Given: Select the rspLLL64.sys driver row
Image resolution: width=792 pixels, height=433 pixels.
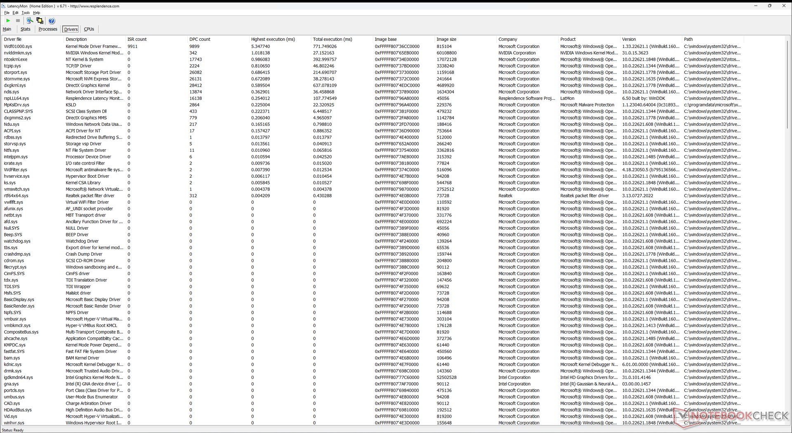Looking at the screenshot, I should [373, 99].
